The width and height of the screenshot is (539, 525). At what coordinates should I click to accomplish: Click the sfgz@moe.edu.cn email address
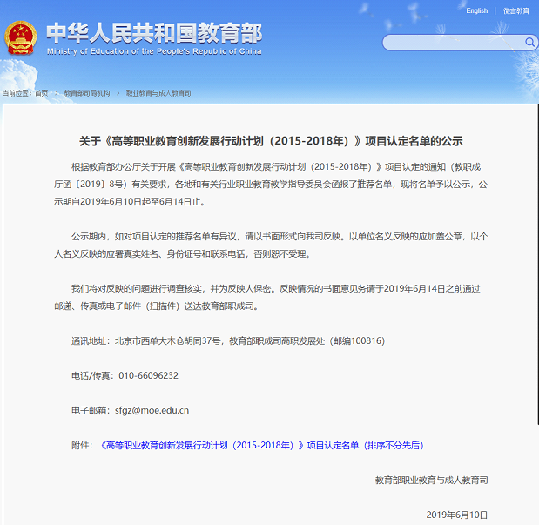(x=152, y=409)
